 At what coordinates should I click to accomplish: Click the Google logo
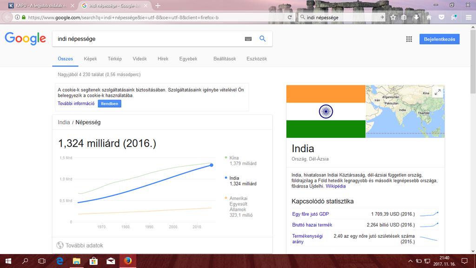click(25, 39)
